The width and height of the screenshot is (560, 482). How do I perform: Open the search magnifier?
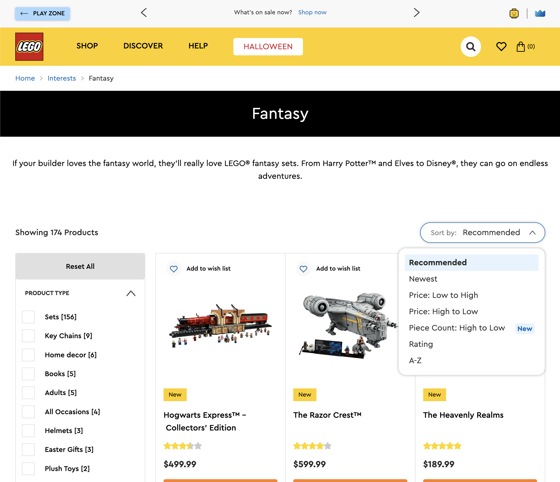471,46
